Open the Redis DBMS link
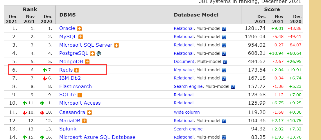This screenshot has width=321, height=140. [66, 70]
